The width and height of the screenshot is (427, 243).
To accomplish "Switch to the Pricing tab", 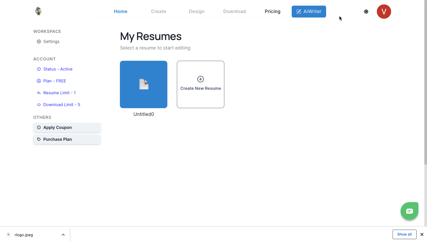I will (272, 11).
